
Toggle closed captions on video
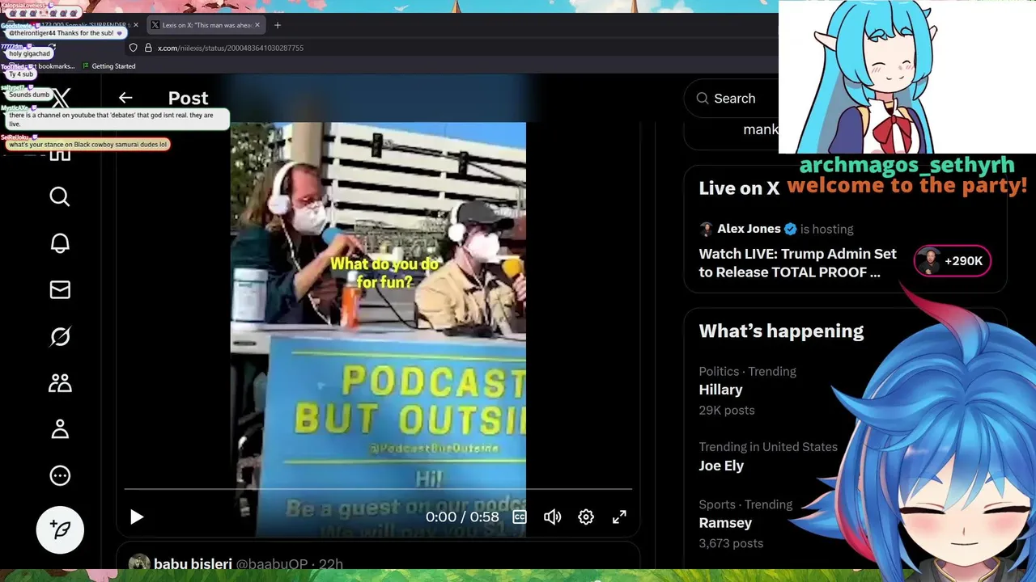520,517
